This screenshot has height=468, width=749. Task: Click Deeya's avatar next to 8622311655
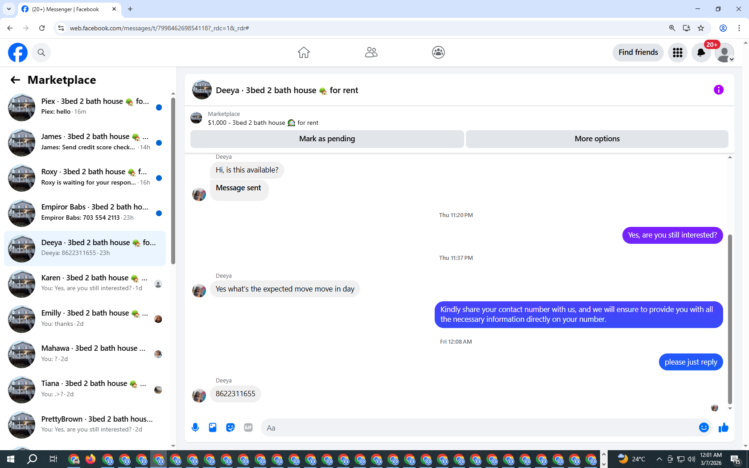pos(199,395)
